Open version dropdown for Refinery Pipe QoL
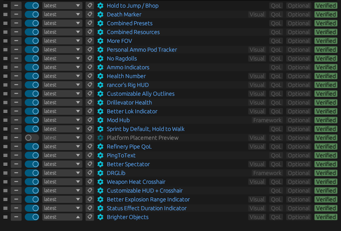 click(62, 147)
